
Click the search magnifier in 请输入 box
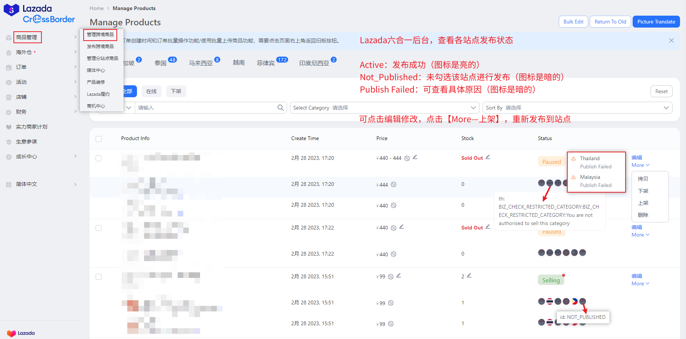click(x=280, y=108)
